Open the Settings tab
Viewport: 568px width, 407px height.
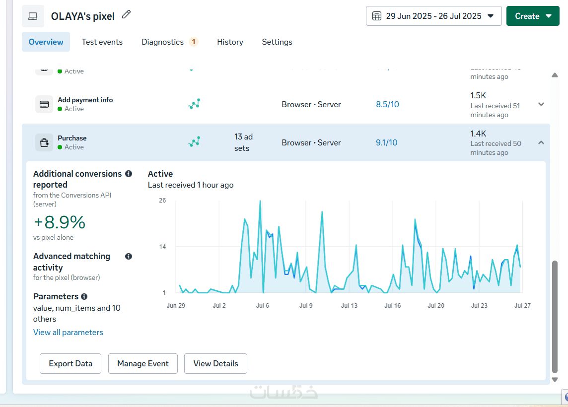277,42
